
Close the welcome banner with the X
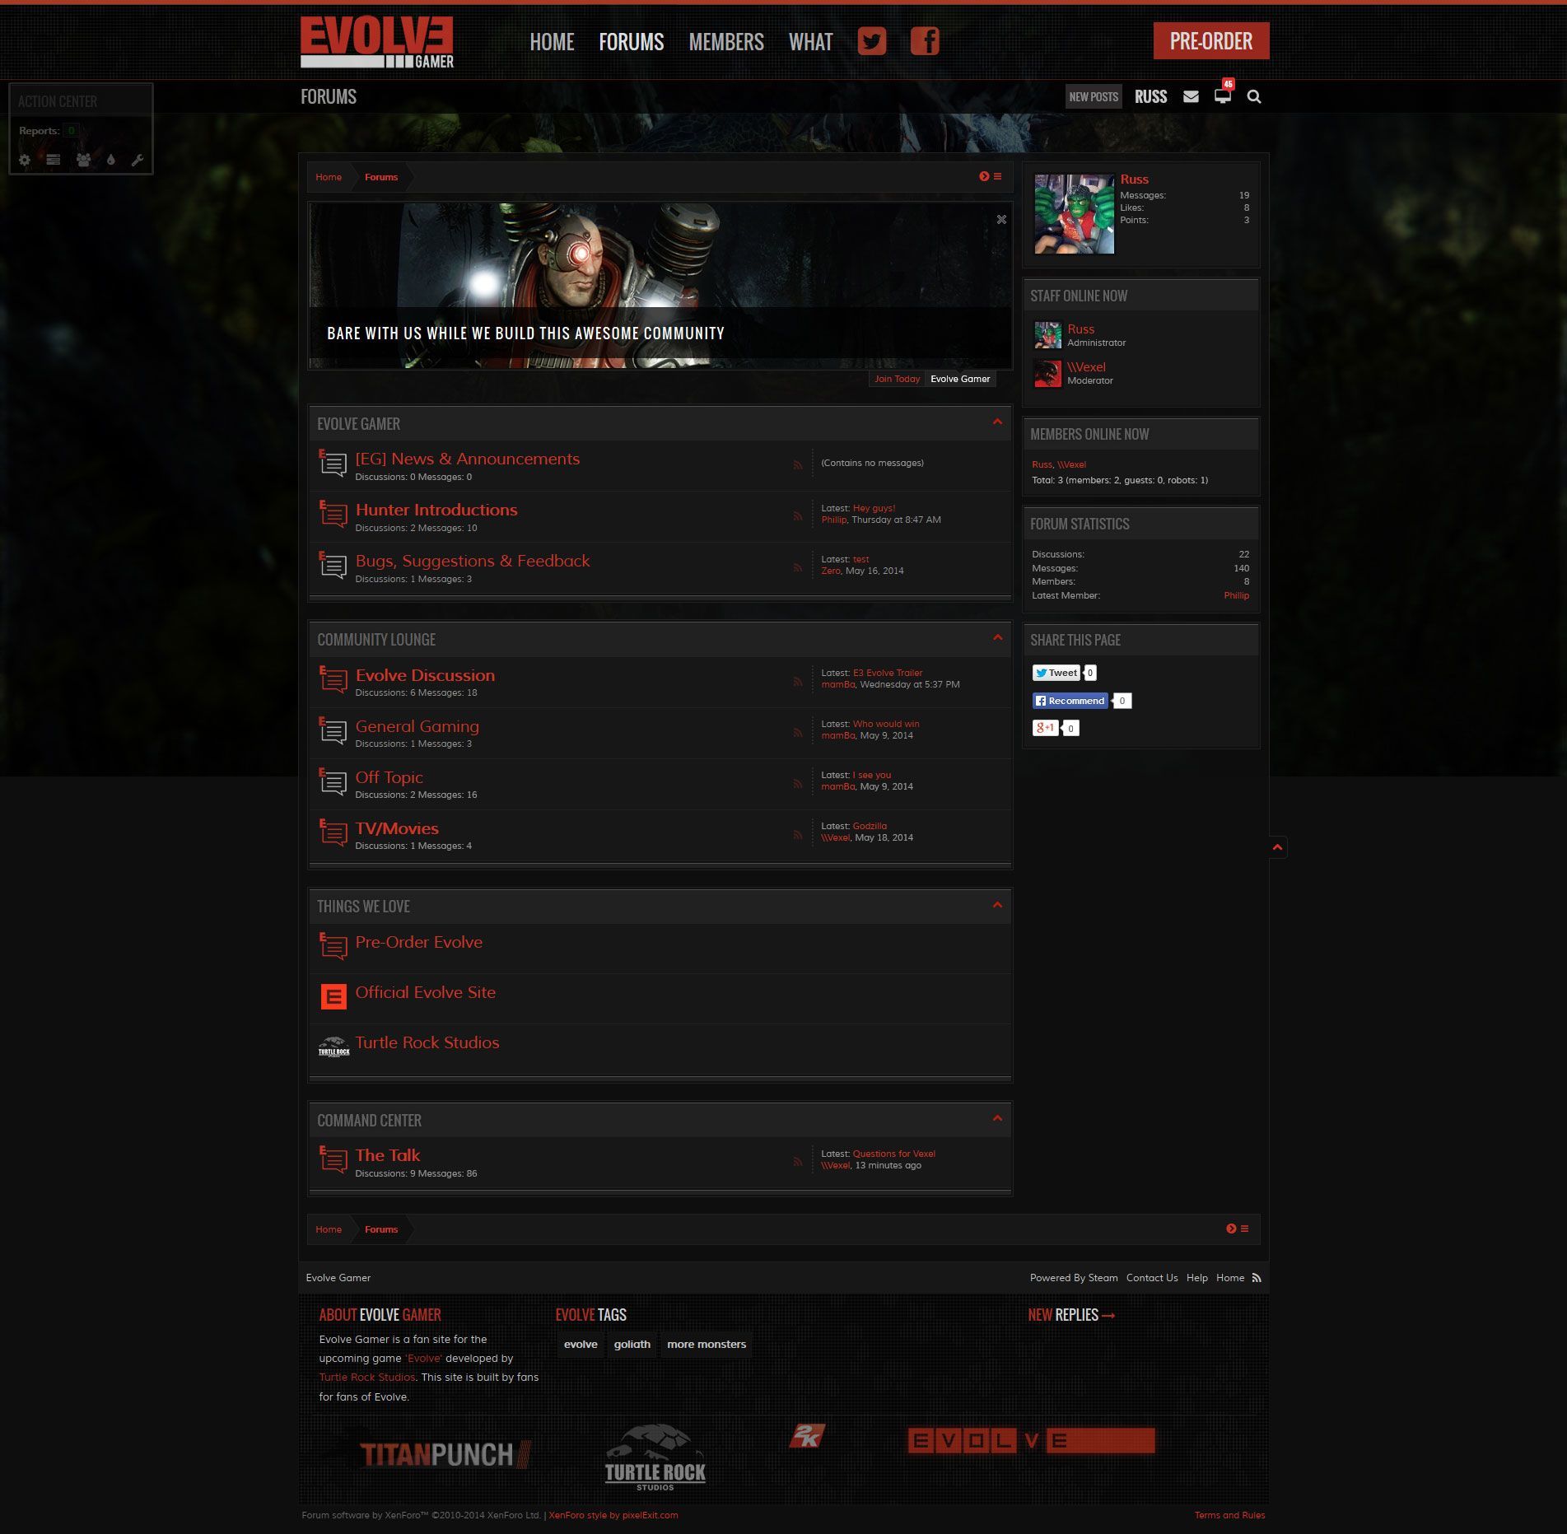1001,219
